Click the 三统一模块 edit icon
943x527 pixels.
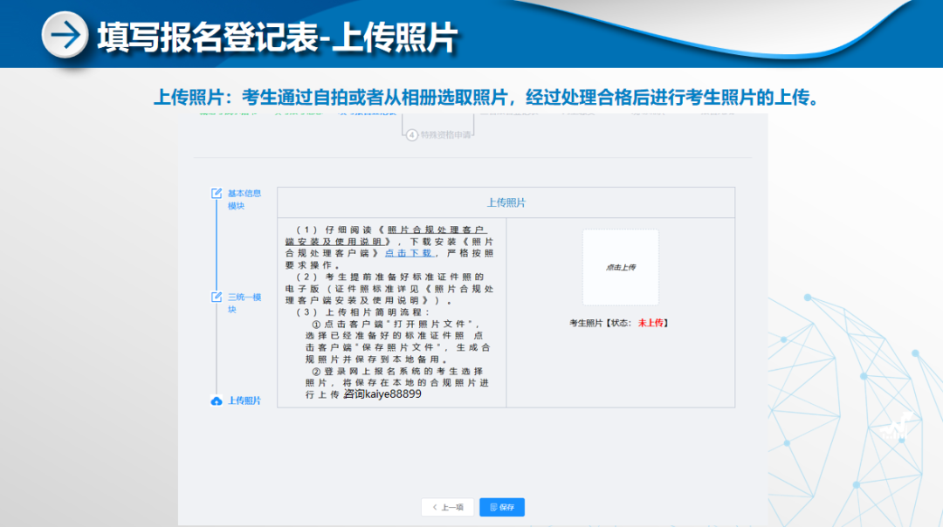[x=217, y=298]
